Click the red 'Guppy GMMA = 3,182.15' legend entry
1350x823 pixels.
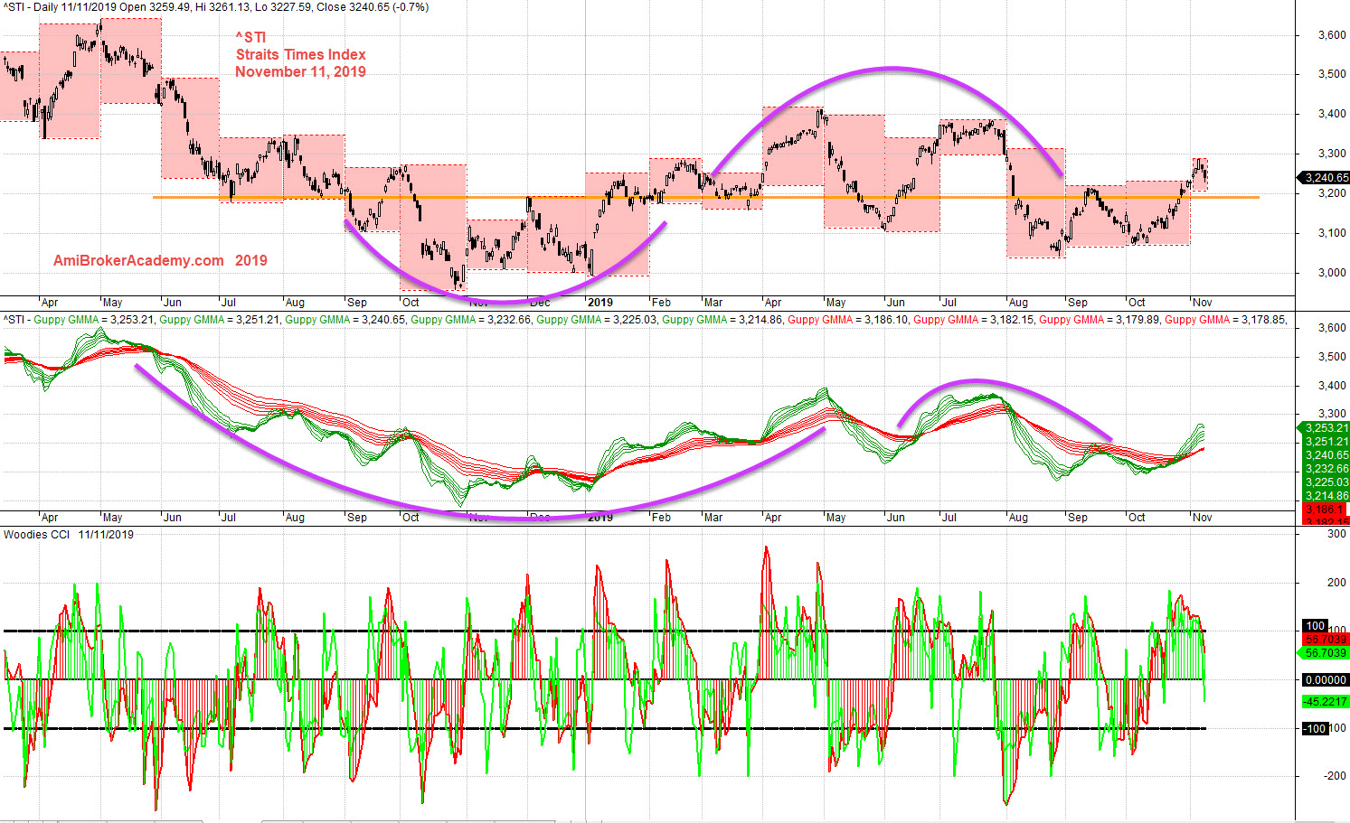[974, 320]
